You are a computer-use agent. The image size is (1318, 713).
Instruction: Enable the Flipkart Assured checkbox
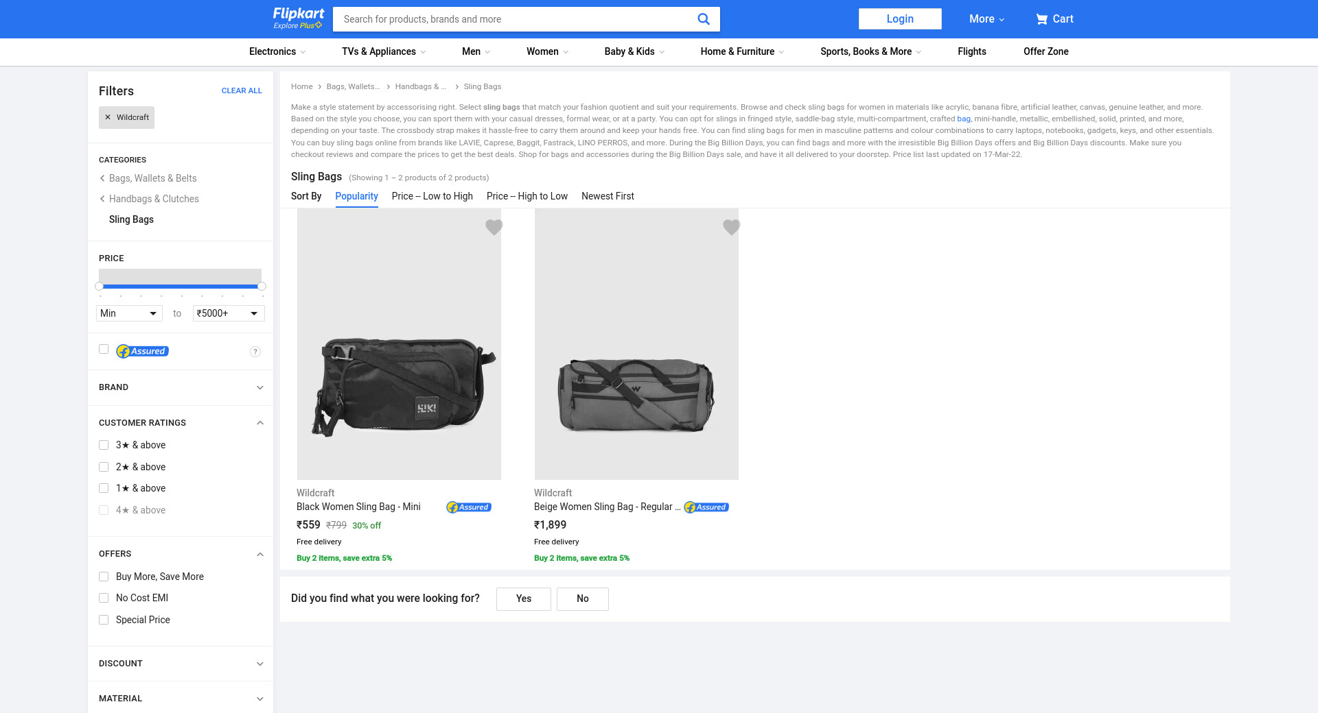(x=104, y=349)
